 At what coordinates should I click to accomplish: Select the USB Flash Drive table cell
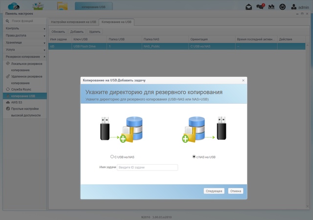pos(89,46)
